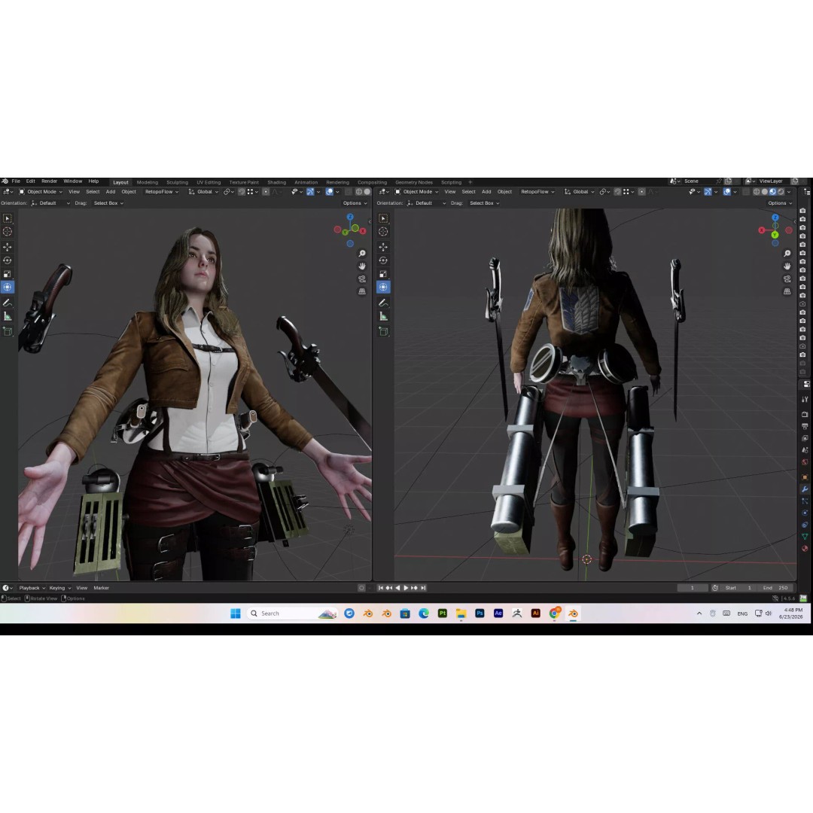Screen dimensions: 813x813
Task: Jump to first frame in timeline
Action: click(x=381, y=588)
